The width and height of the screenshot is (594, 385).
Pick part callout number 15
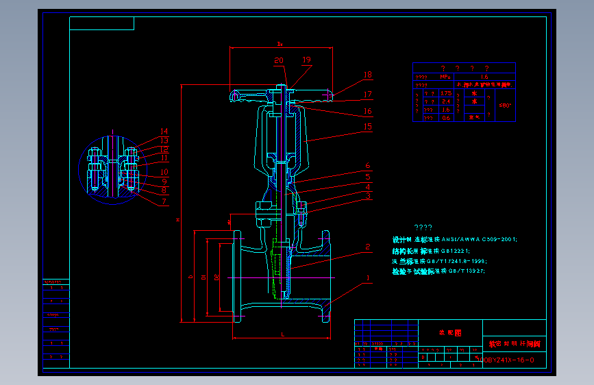pos(367,127)
